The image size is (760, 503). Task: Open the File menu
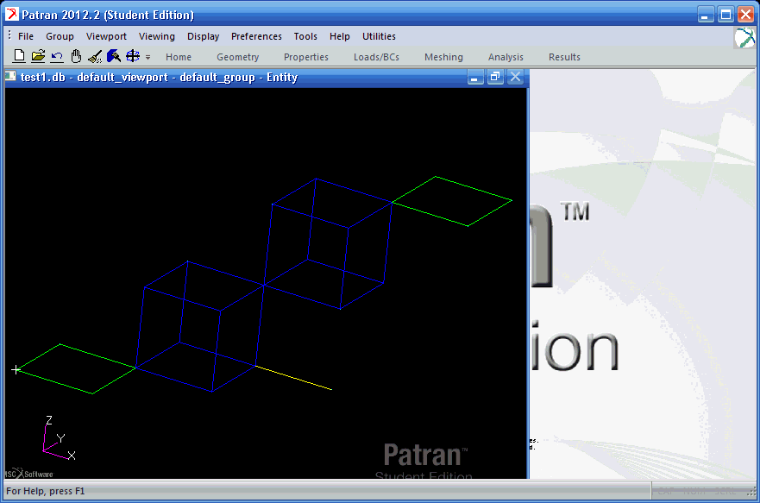point(26,36)
